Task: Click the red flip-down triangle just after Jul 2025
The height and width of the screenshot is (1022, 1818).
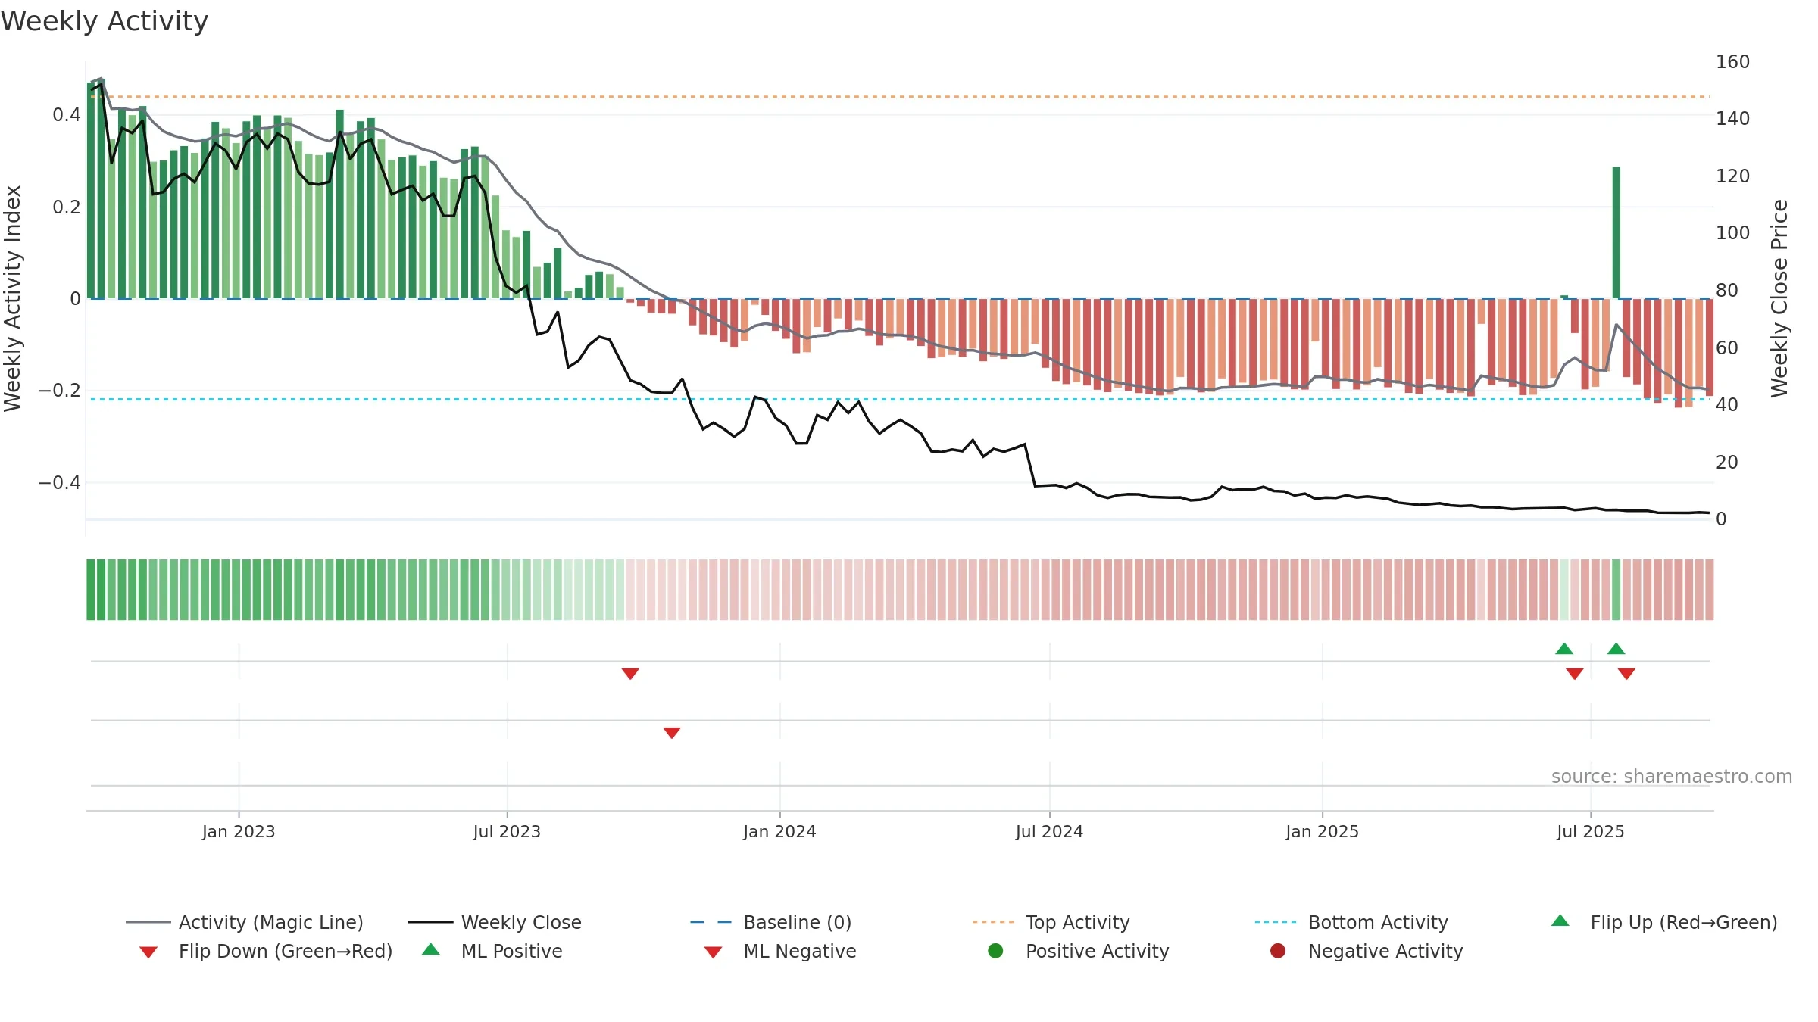Action: 1626,674
